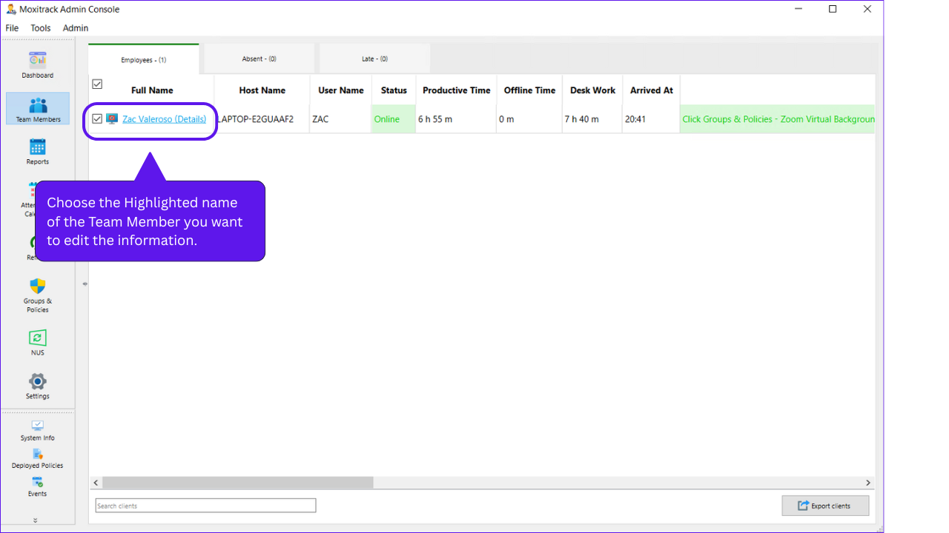Click the Moxitrack app icon in title bar
This screenshot has width=949, height=533.
[11, 10]
